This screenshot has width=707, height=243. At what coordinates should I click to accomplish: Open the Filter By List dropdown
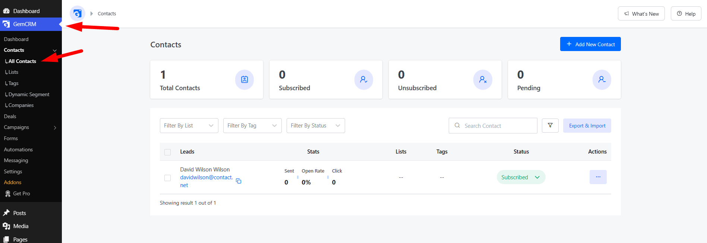tap(189, 126)
